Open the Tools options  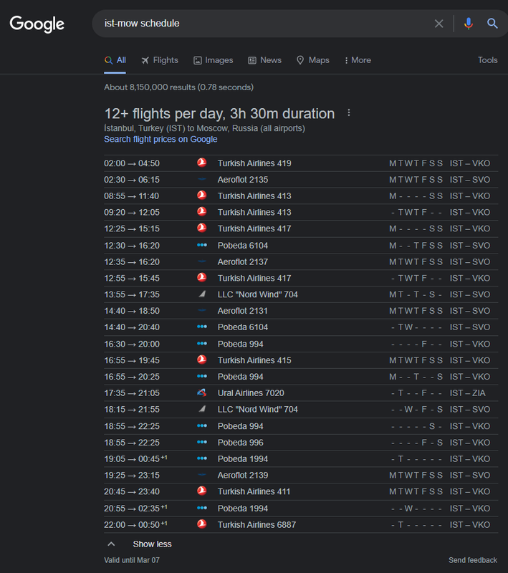(487, 60)
